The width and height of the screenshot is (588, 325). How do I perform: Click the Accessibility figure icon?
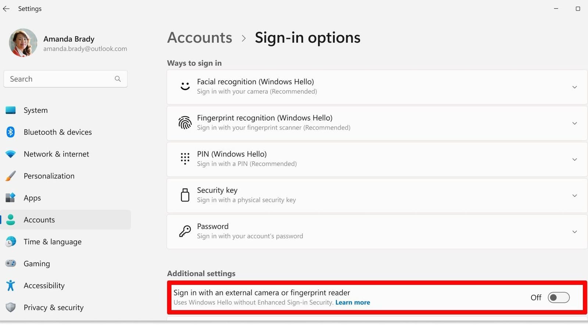coord(11,285)
